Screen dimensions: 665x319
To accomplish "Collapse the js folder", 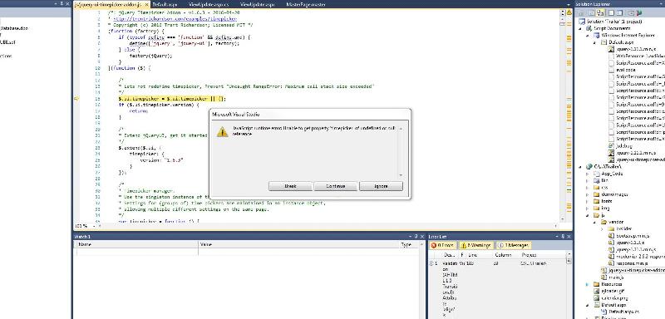I will point(588,215).
